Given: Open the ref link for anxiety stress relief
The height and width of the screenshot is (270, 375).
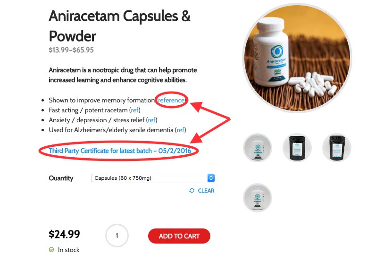Looking at the screenshot, I should 151,120.
